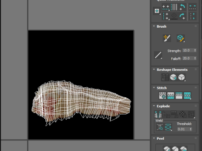Click the Brush rollout grip handle

tap(196, 26)
